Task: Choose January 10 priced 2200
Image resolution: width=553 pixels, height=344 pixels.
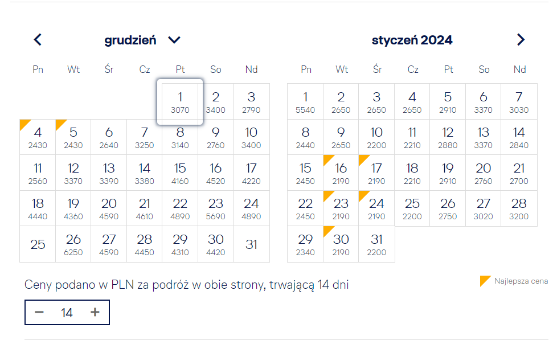Action: pos(376,137)
